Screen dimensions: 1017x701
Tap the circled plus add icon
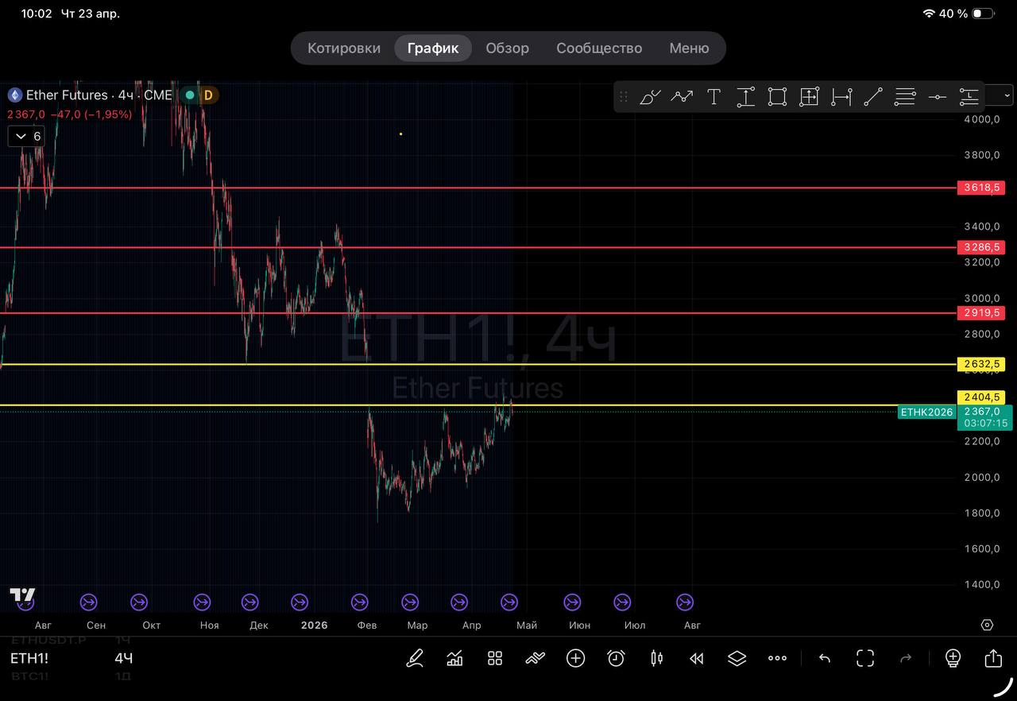tap(575, 658)
